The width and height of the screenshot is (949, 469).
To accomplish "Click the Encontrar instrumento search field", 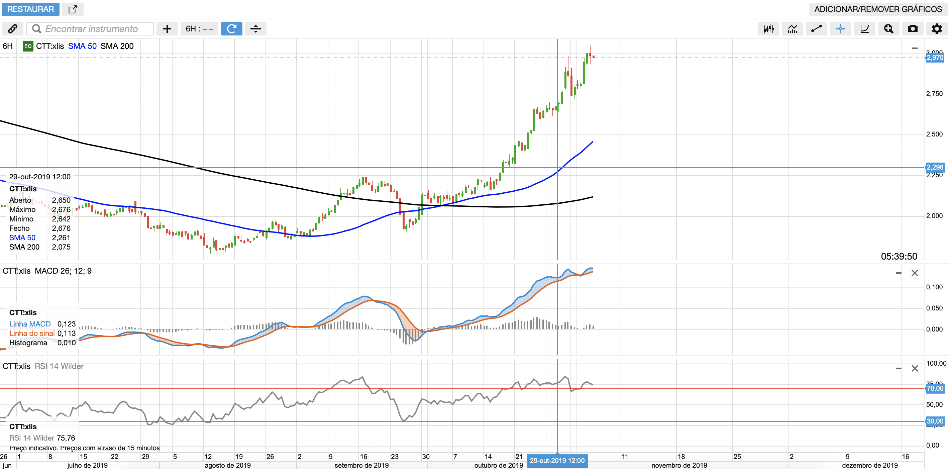I will (x=91, y=29).
